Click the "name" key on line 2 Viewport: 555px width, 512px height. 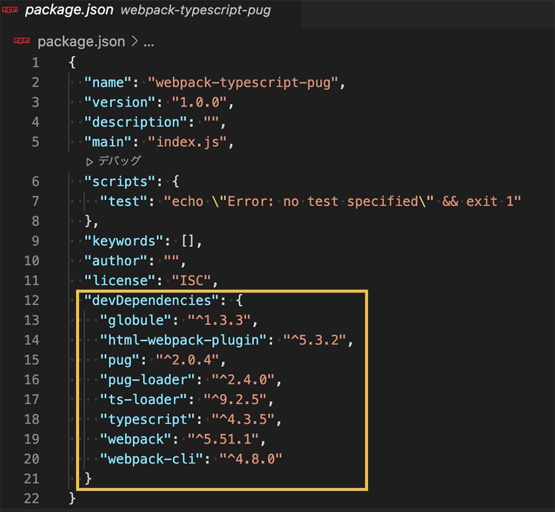[108, 83]
